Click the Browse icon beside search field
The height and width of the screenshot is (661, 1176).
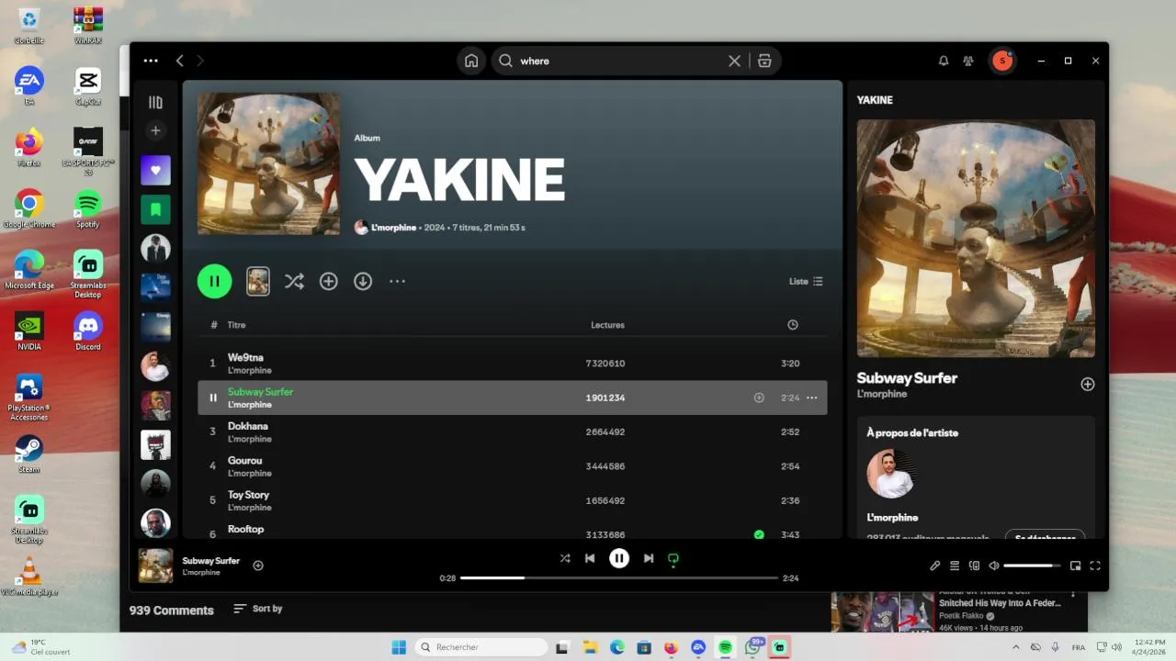point(764,61)
